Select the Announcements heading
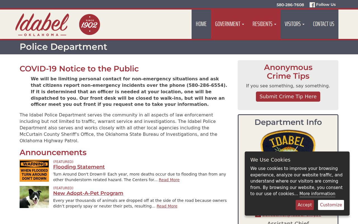This screenshot has width=358, height=224. [x=53, y=152]
